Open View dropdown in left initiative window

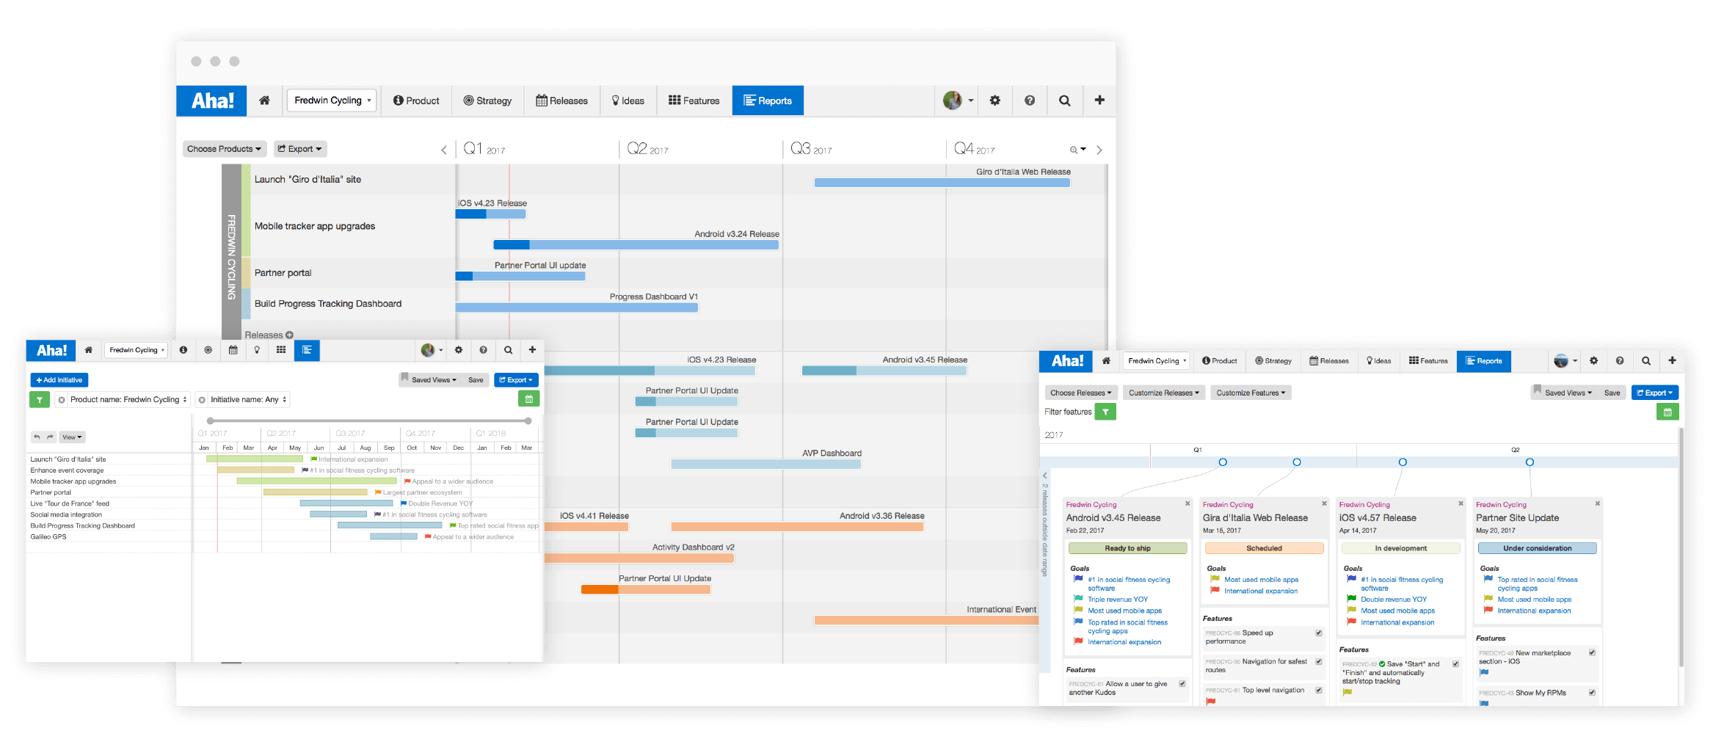72,437
